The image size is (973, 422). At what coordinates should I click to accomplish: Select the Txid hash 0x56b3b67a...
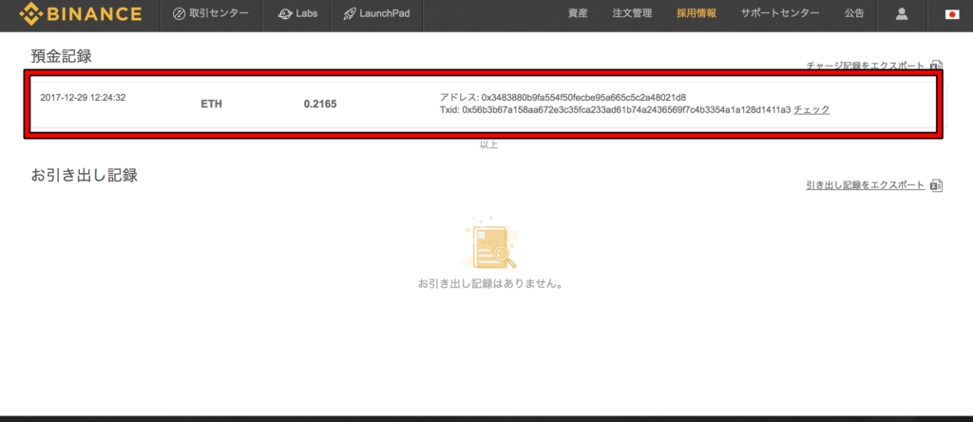627,110
